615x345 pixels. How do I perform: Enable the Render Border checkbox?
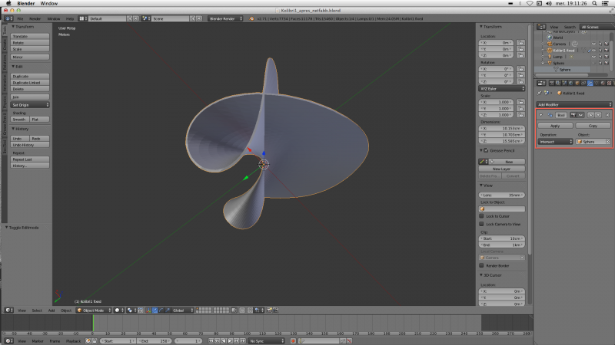[x=481, y=265]
